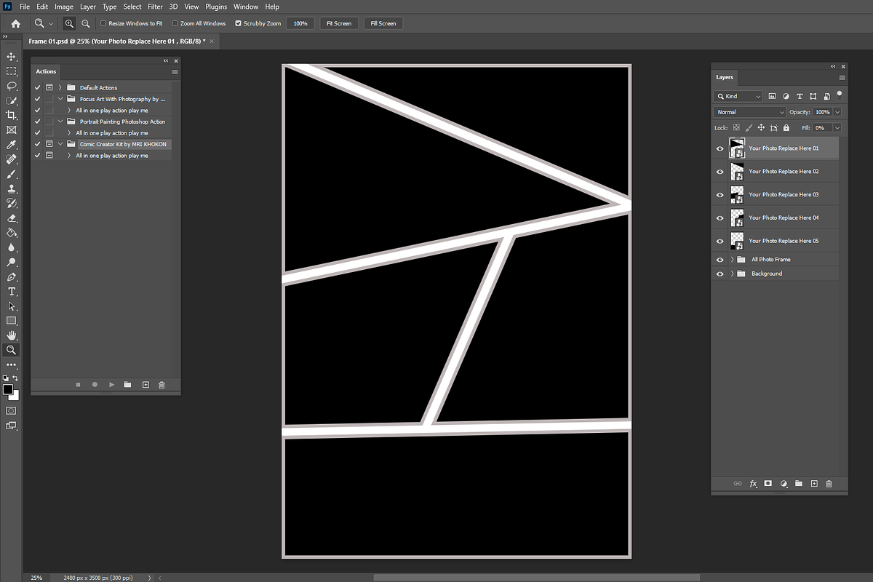The image size is (873, 582).
Task: Select the Paint Bucket tool
Action: point(11,233)
